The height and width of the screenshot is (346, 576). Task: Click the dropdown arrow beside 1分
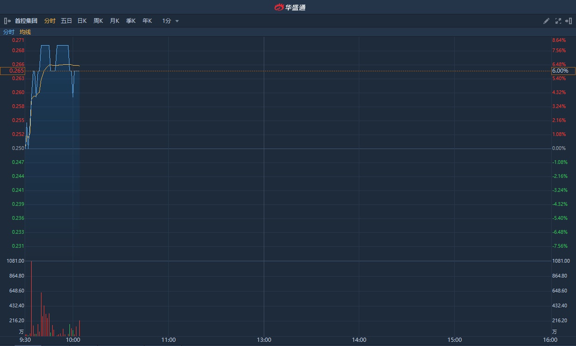click(177, 21)
